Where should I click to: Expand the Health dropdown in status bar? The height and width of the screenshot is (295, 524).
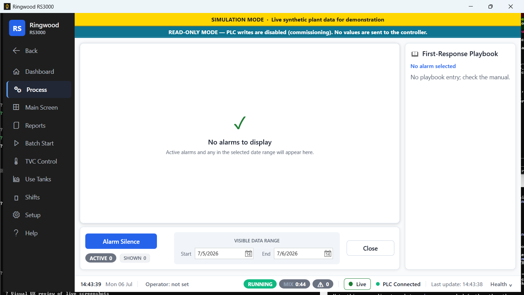[x=501, y=284]
